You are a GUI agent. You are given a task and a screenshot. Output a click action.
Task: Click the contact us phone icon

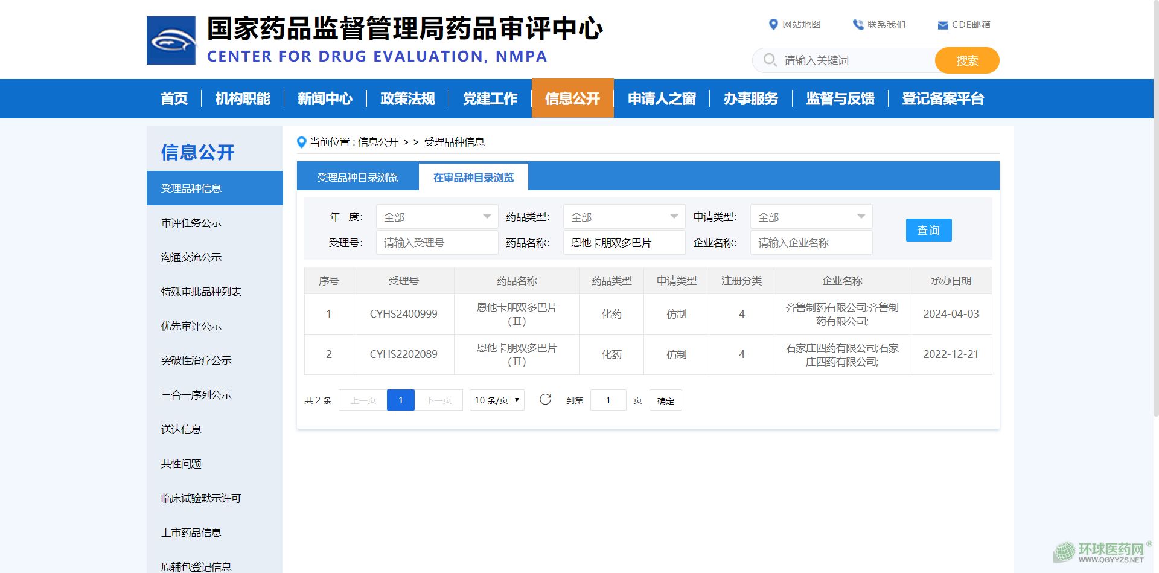(857, 25)
